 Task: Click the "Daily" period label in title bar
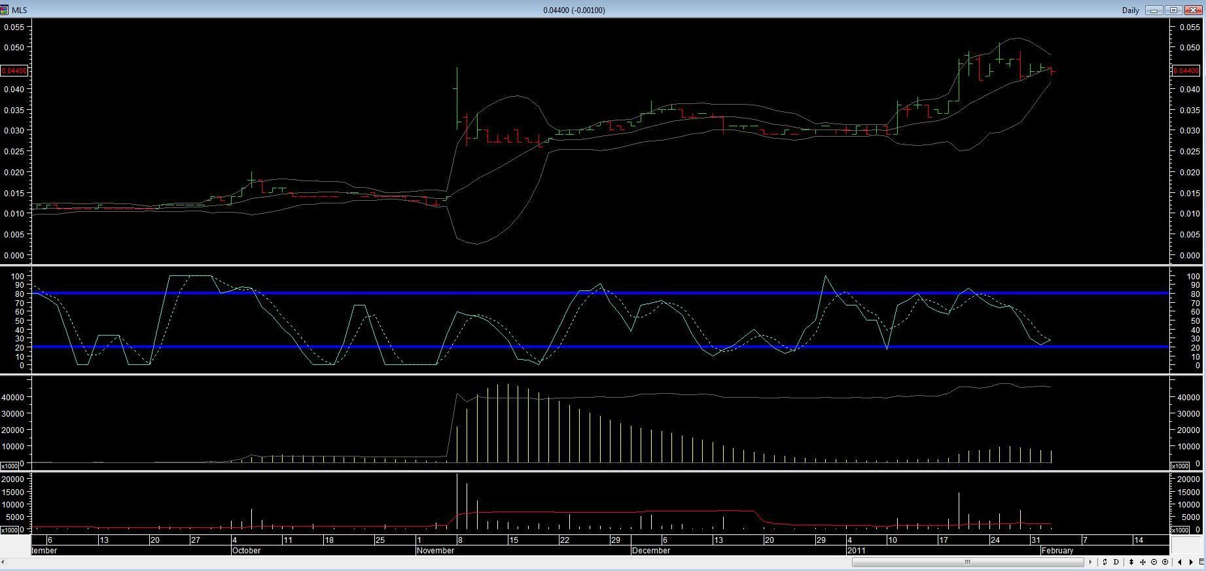tap(1130, 10)
